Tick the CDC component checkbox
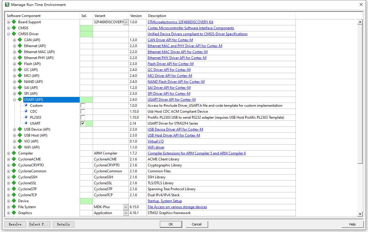The height and width of the screenshot is (232, 368). point(83,112)
